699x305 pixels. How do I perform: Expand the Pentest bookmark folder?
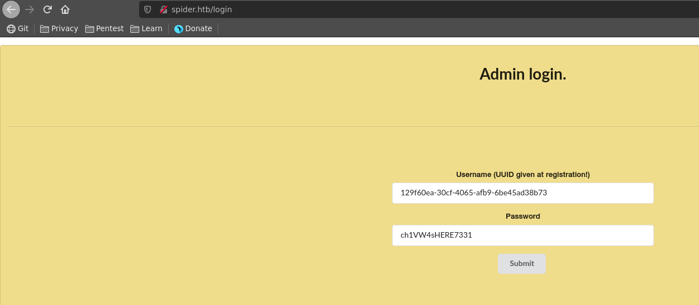[104, 28]
